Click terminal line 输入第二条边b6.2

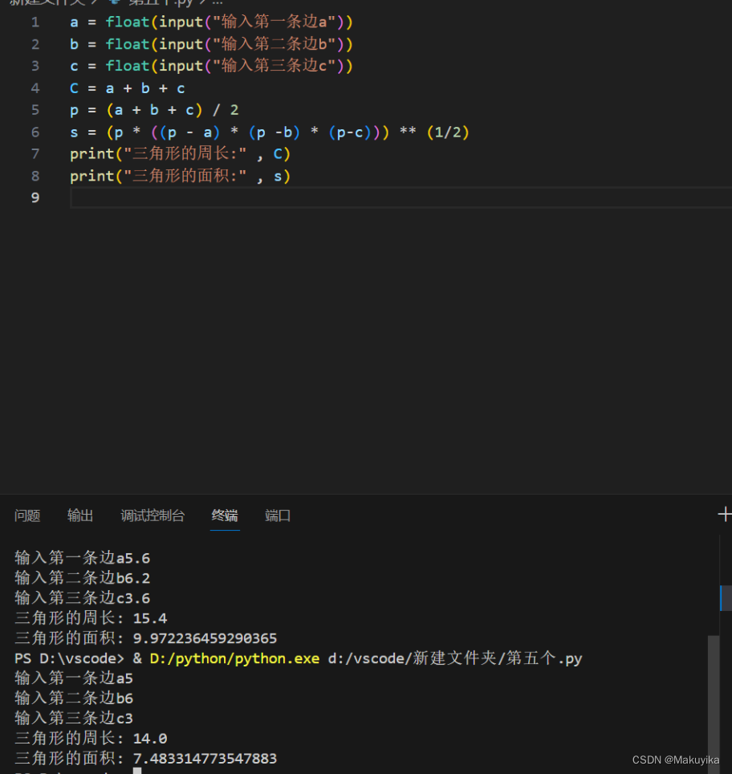(82, 578)
